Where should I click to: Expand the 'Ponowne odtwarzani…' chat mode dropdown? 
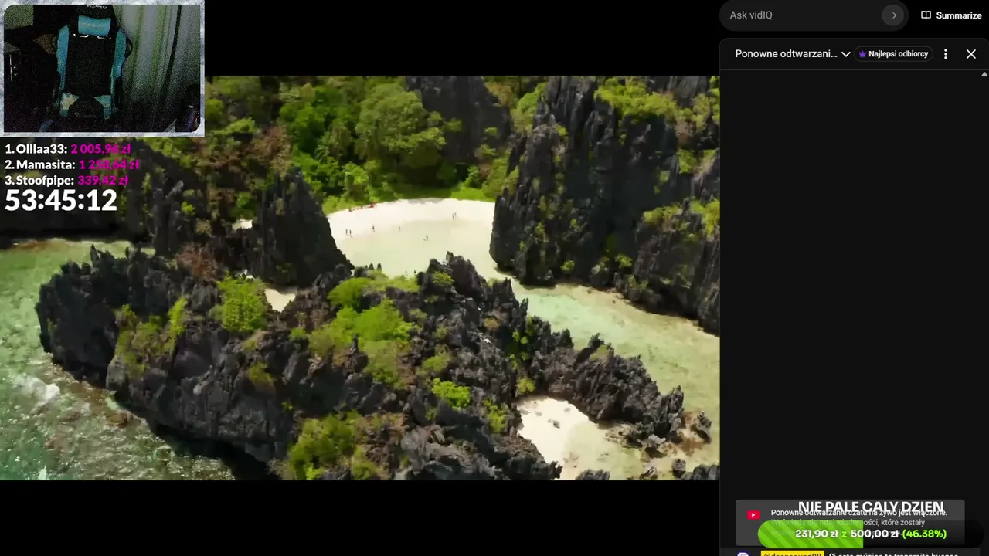coord(793,54)
